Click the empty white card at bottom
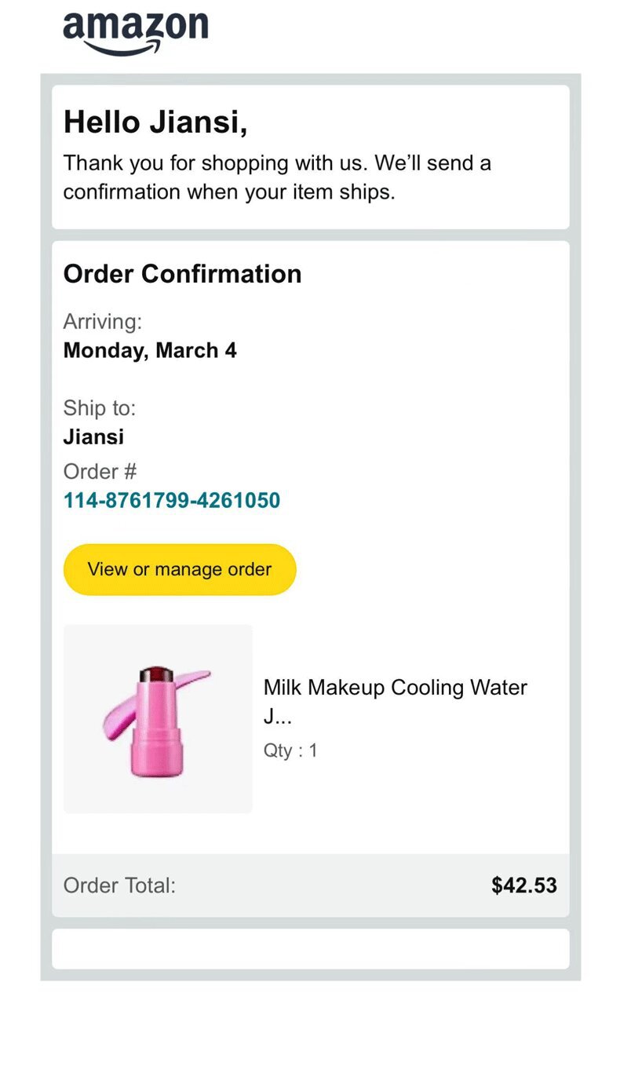This screenshot has width=620, height=1066. click(x=310, y=949)
